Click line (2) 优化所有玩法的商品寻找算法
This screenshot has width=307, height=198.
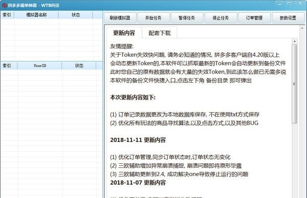pos(184,123)
